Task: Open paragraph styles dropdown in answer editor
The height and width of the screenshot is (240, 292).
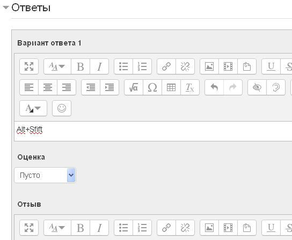Action: pyautogui.click(x=57, y=66)
